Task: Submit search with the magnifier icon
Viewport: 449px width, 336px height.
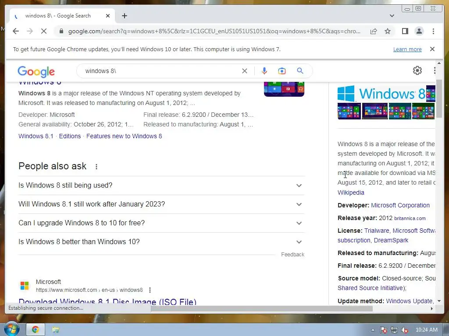Action: [x=300, y=70]
